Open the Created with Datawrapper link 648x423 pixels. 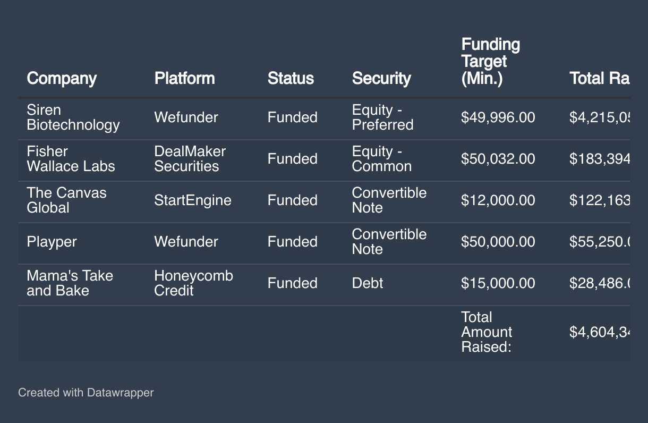[x=86, y=393]
